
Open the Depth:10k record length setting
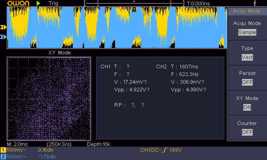pos(98,144)
